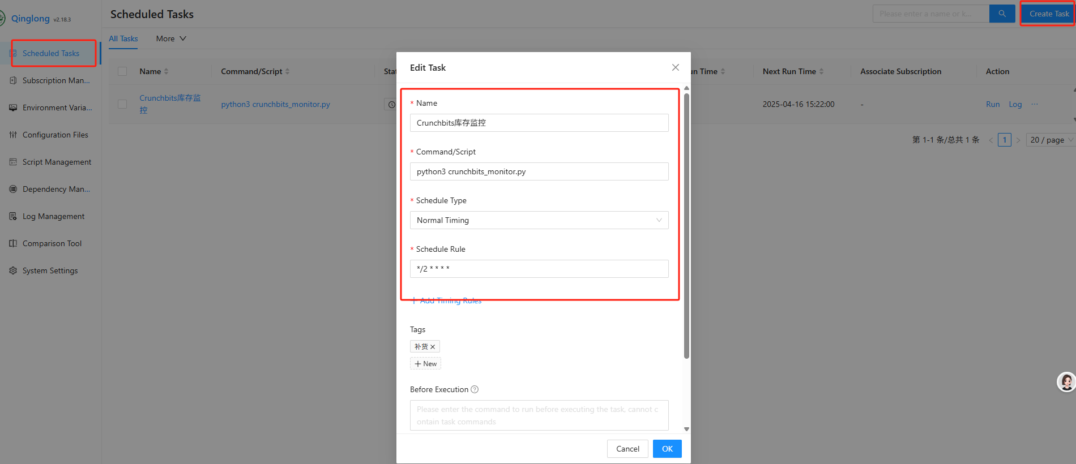Go to the Configuration Files section
The width and height of the screenshot is (1076, 464).
pos(55,135)
